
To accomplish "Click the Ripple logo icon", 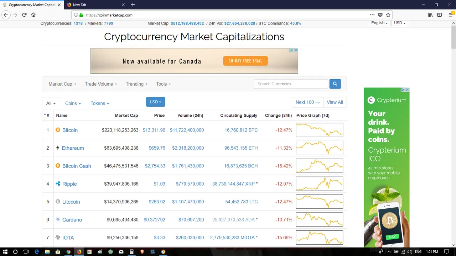I will [x=58, y=183].
